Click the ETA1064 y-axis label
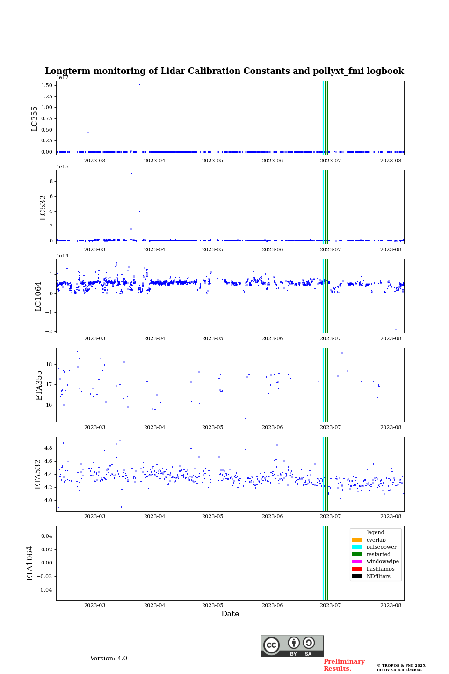The image size is (449, 674). pos(30,563)
